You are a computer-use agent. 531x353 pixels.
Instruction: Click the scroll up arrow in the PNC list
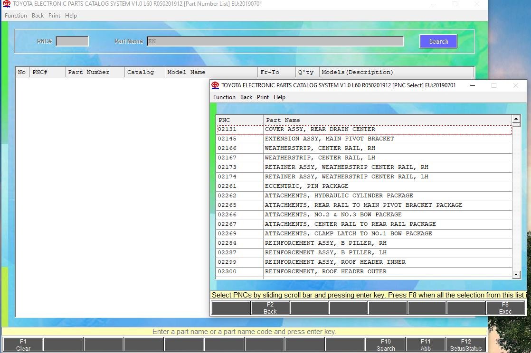516,119
